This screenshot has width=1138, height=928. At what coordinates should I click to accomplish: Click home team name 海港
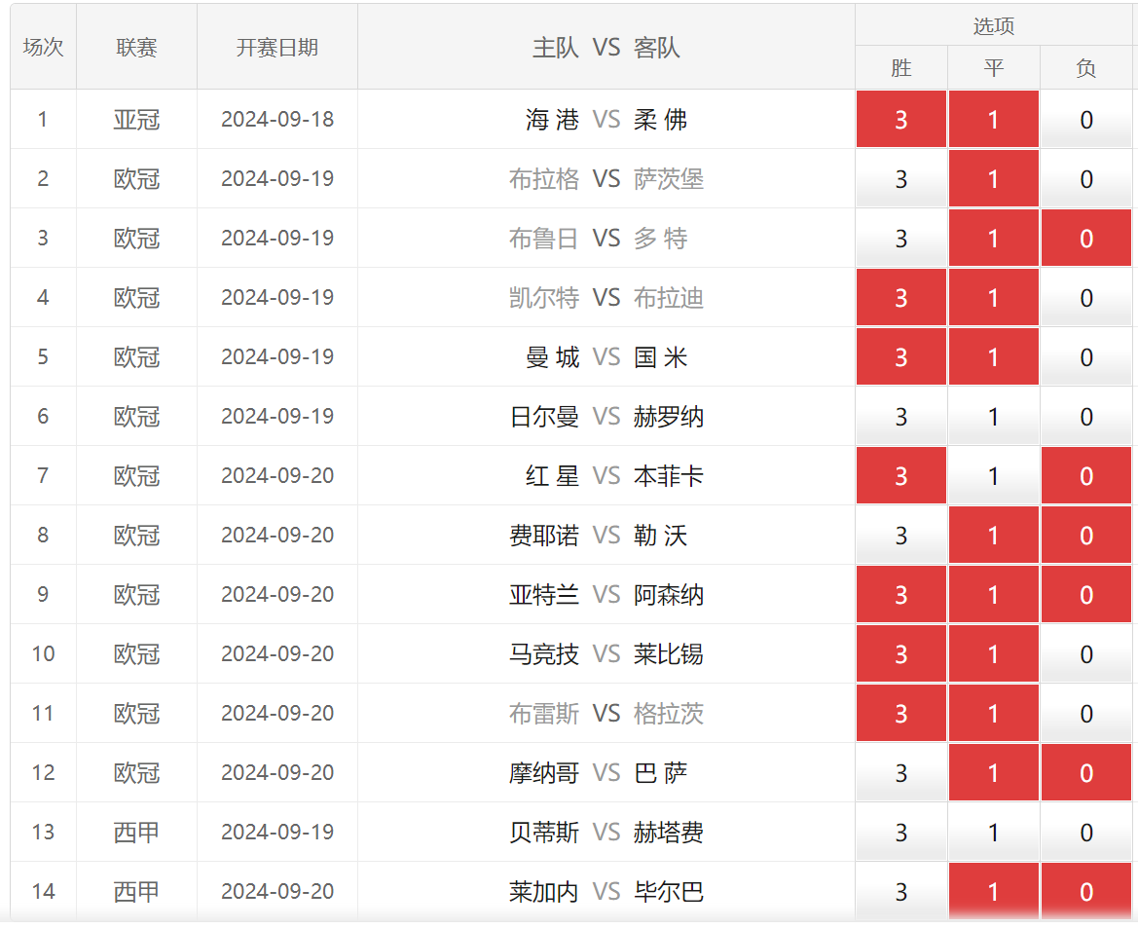[552, 119]
